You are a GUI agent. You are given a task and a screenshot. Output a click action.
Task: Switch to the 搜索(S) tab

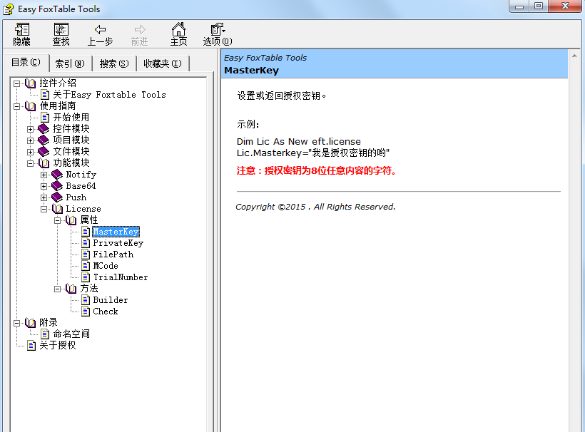point(114,63)
